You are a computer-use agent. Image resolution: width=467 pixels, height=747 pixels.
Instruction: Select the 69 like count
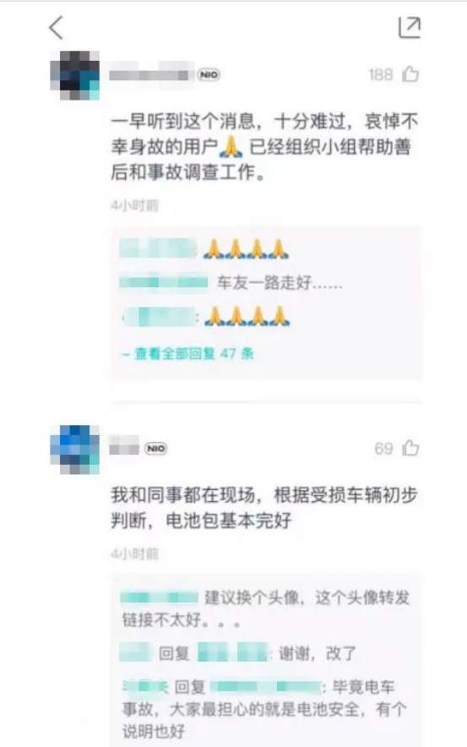point(383,449)
